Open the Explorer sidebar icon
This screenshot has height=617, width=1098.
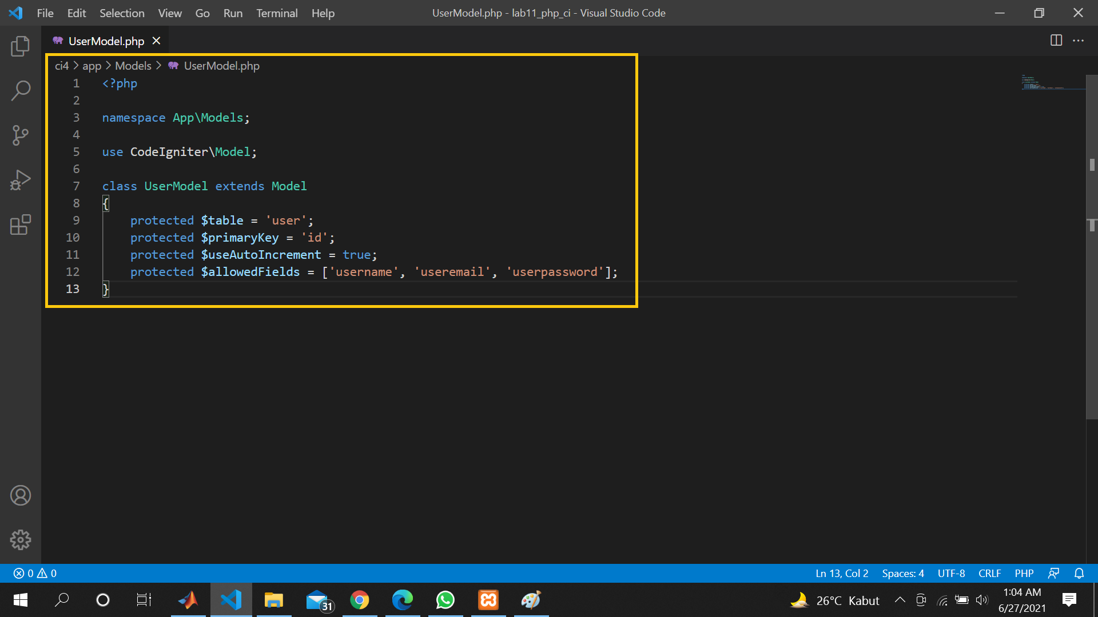(x=20, y=46)
